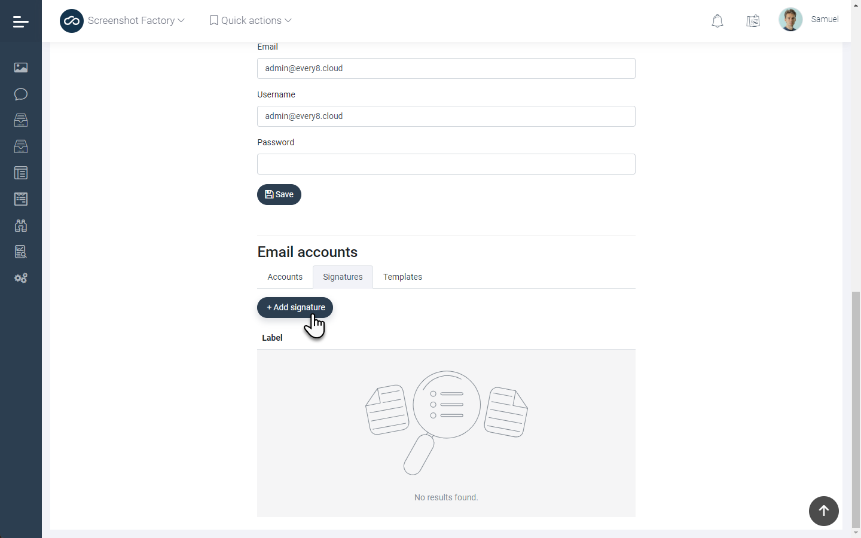The image size is (861, 538).
Task: Switch to the Templates tab
Action: (402, 277)
